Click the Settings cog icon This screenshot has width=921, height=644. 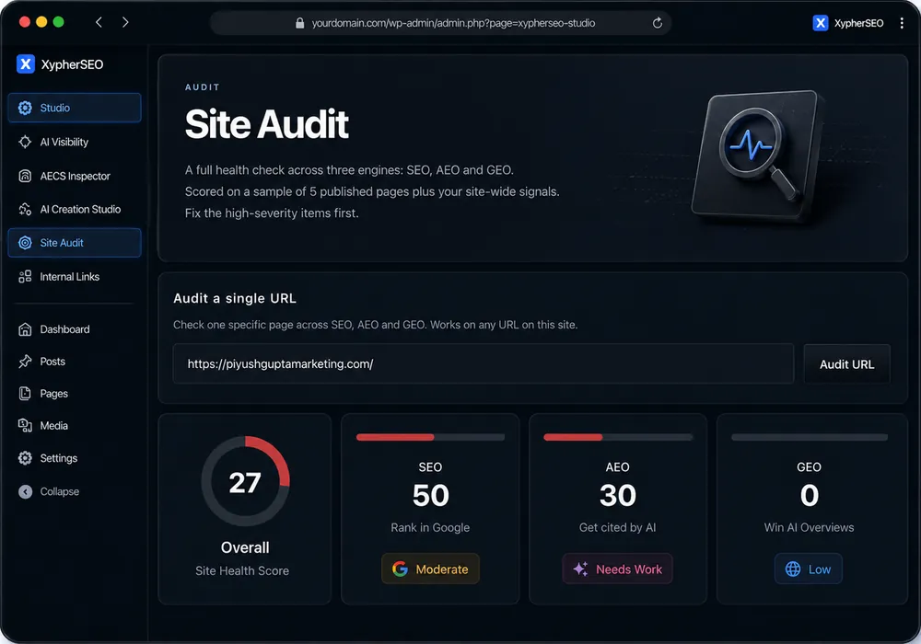coord(25,458)
